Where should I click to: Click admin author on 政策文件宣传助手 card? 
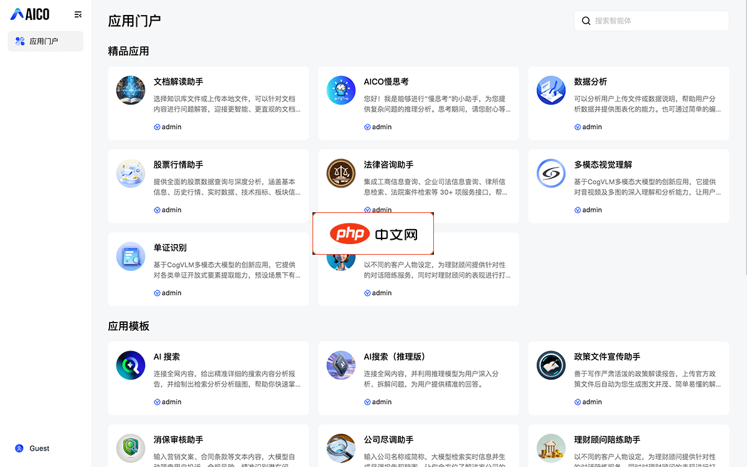pos(588,402)
